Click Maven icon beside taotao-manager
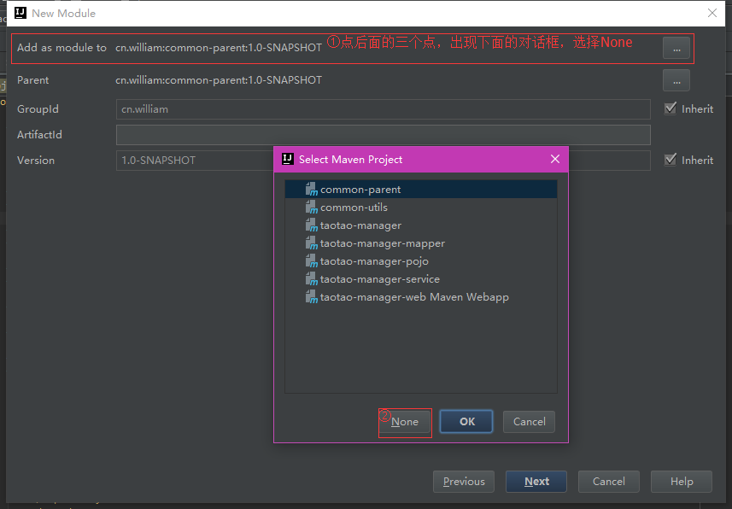 312,225
